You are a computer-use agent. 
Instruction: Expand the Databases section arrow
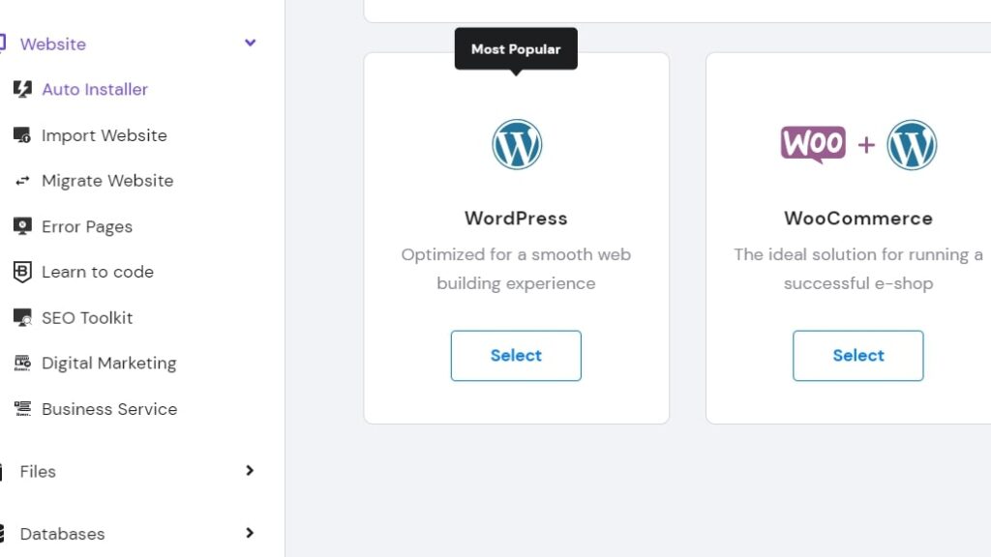coord(250,533)
